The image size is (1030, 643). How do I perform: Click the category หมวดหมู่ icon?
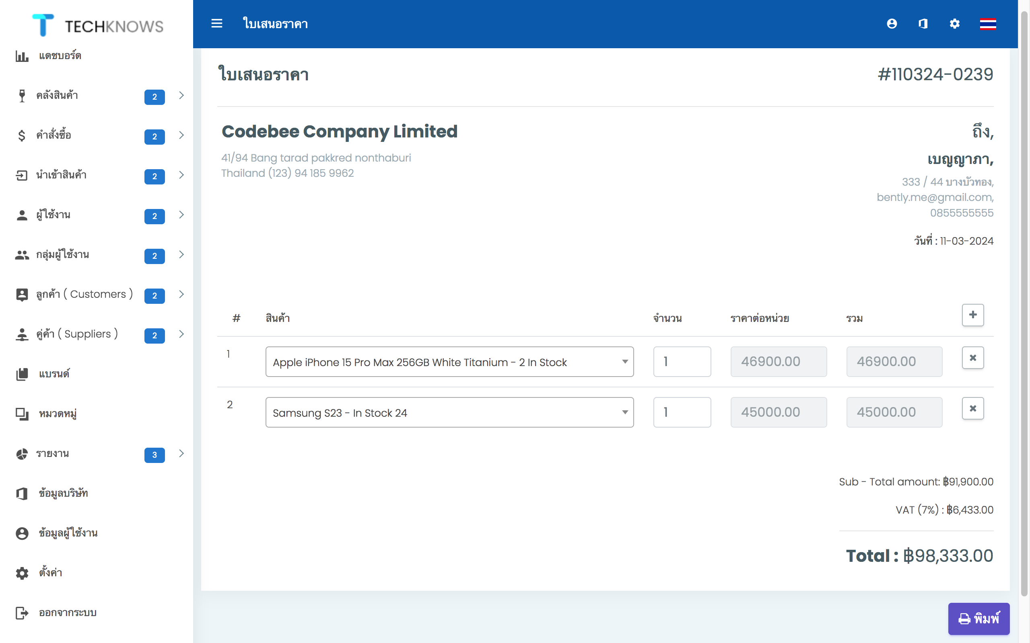[22, 414]
